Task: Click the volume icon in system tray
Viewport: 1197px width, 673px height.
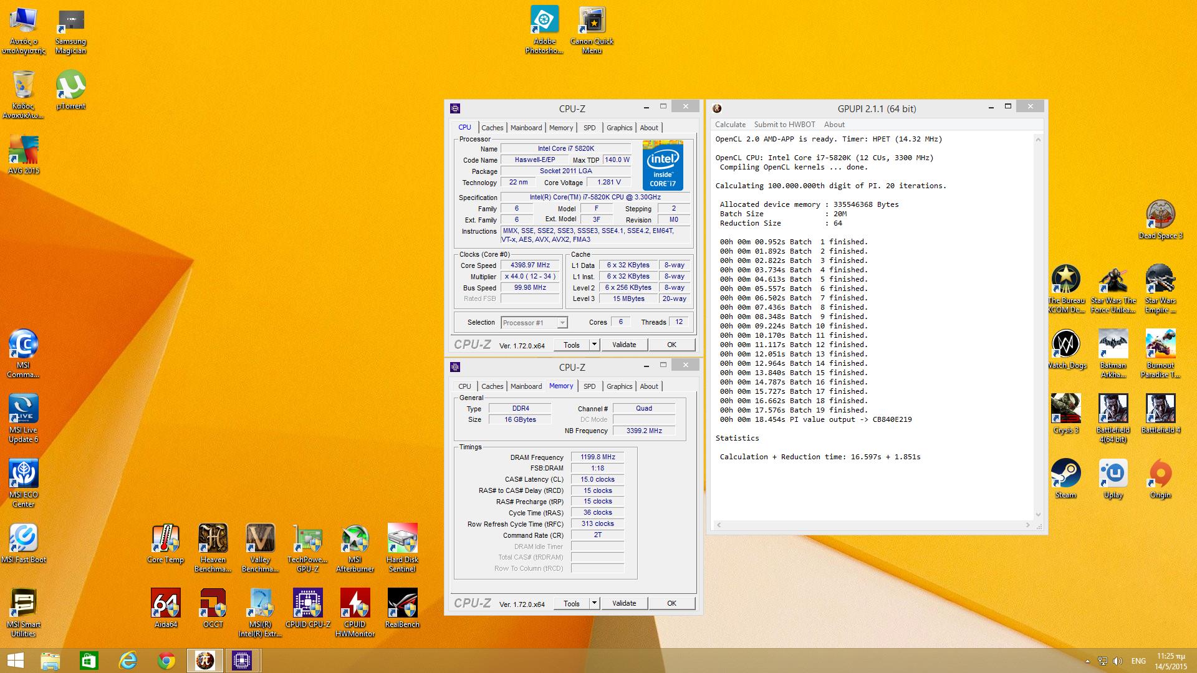Action: (1118, 661)
